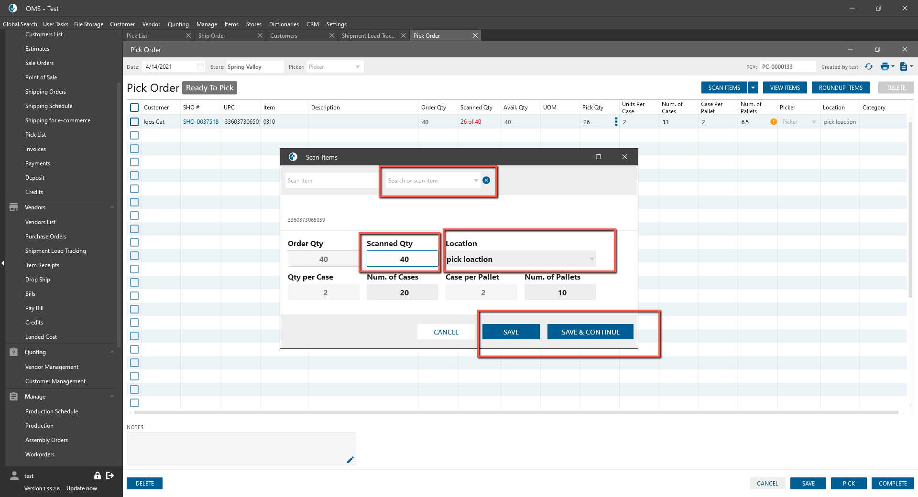This screenshot has width=918, height=497.
Task: Open Shipping Schedule in the sidebar
Action: [49, 106]
